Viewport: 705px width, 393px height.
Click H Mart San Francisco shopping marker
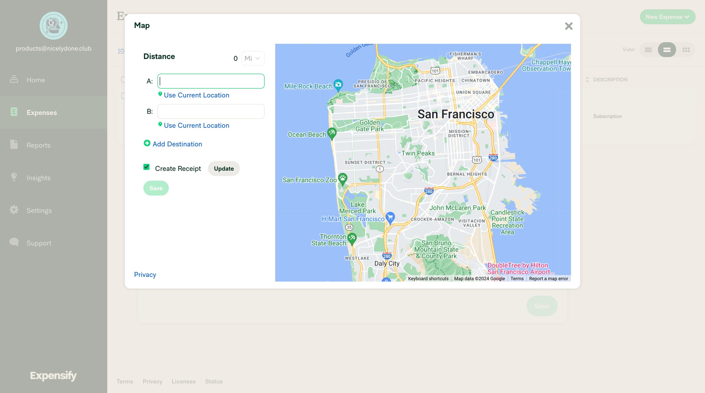click(x=390, y=218)
